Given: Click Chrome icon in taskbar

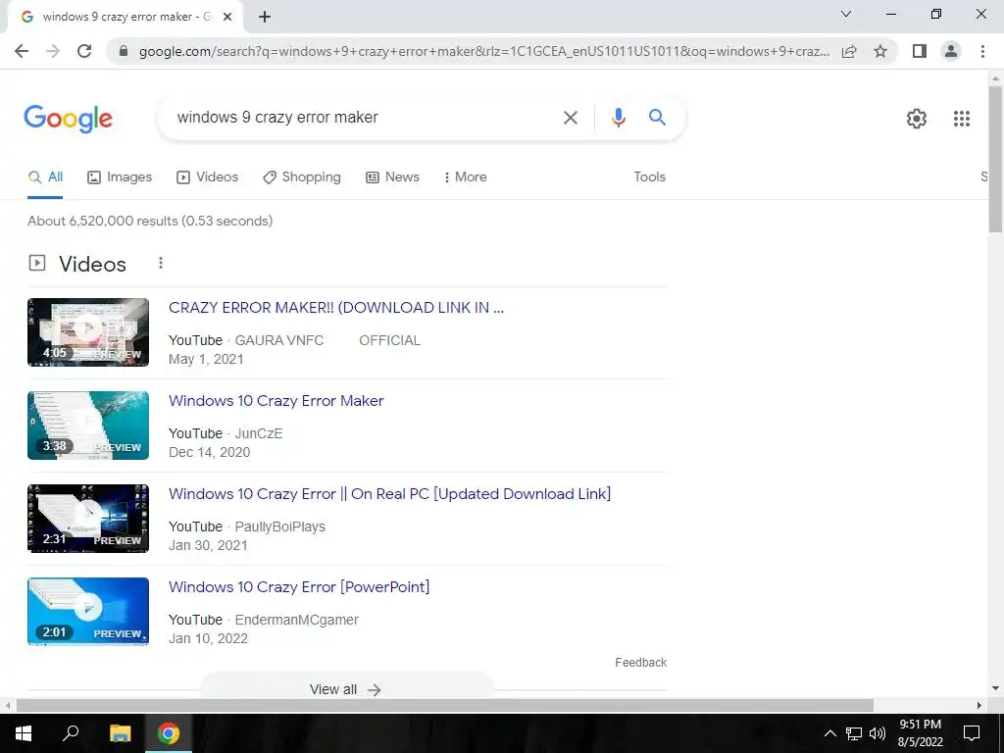Looking at the screenshot, I should [169, 733].
